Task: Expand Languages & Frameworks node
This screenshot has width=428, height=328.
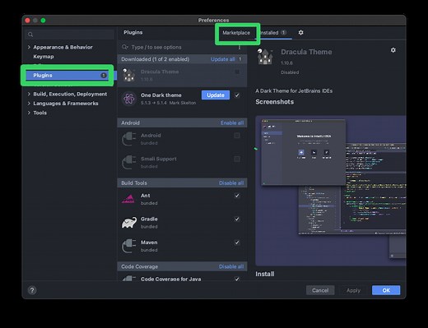Action: click(x=29, y=104)
